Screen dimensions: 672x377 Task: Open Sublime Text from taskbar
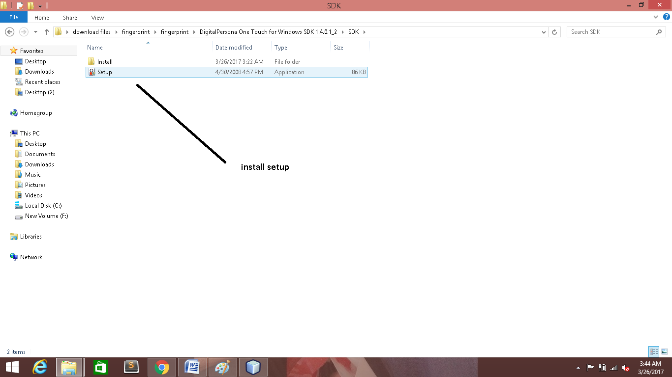(130, 367)
